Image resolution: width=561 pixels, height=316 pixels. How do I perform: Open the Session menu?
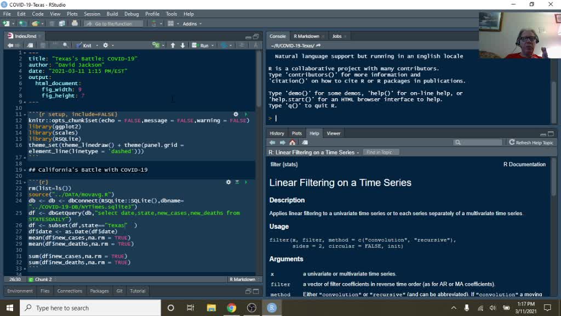(x=92, y=14)
